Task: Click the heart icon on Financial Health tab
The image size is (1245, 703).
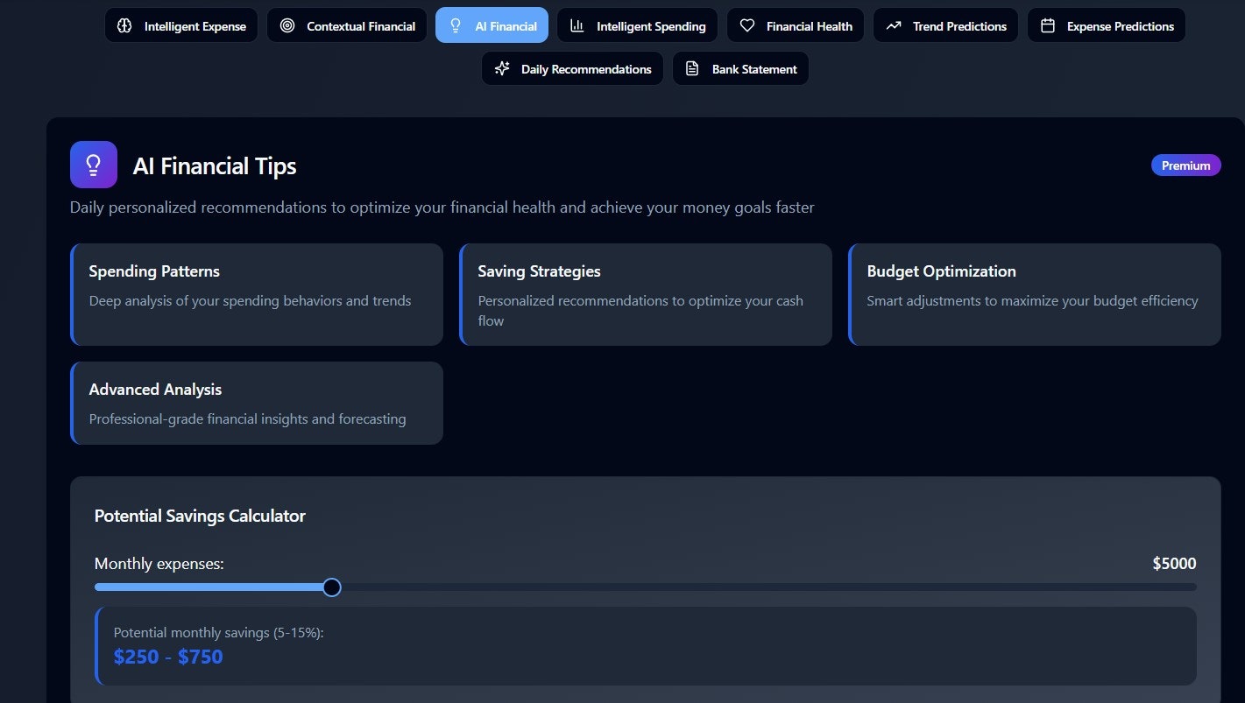Action: pyautogui.click(x=746, y=25)
